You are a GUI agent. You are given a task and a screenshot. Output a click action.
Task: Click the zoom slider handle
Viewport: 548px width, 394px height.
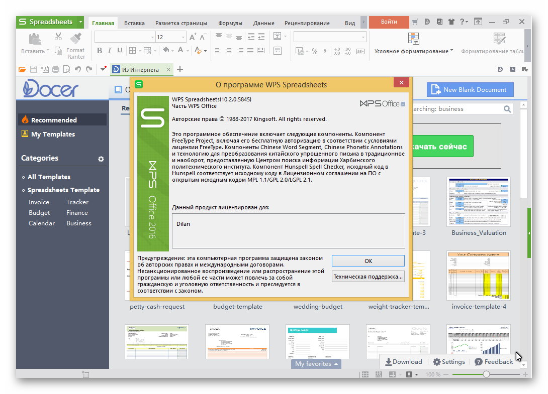[486, 374]
